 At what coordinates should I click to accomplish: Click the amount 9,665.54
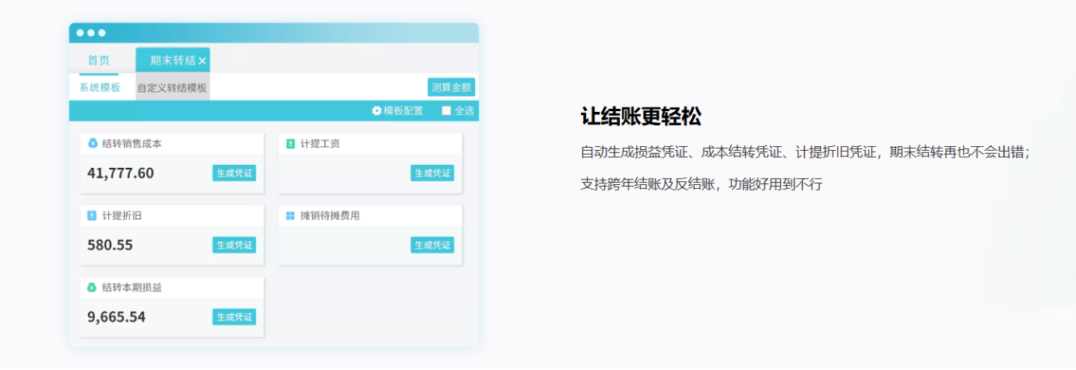[116, 317]
